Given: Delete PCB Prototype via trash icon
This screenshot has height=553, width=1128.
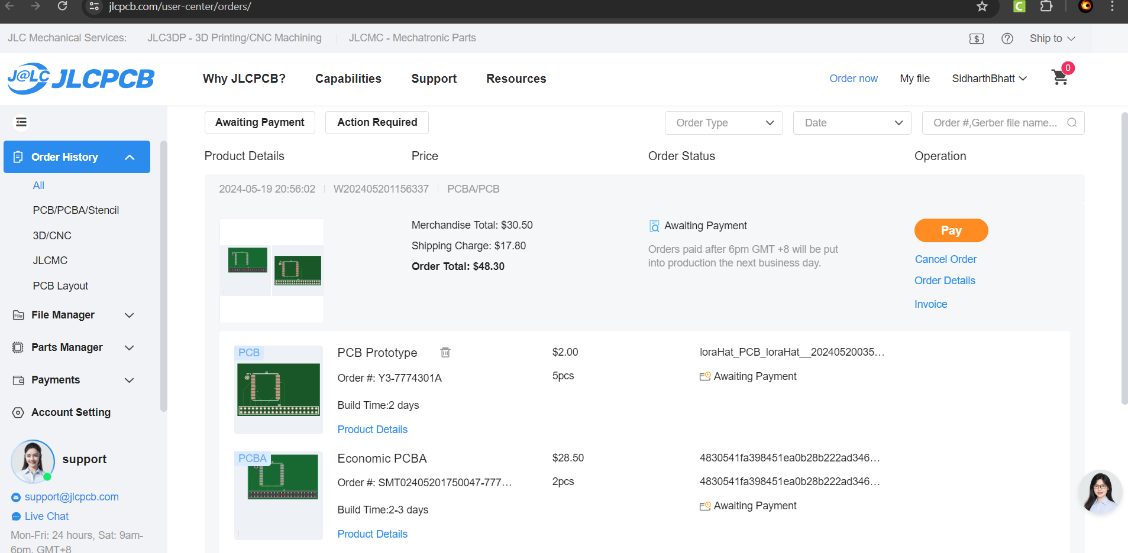Looking at the screenshot, I should 445,352.
